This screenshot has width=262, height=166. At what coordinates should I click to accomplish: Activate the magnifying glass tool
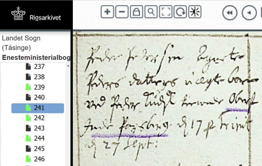(151, 12)
